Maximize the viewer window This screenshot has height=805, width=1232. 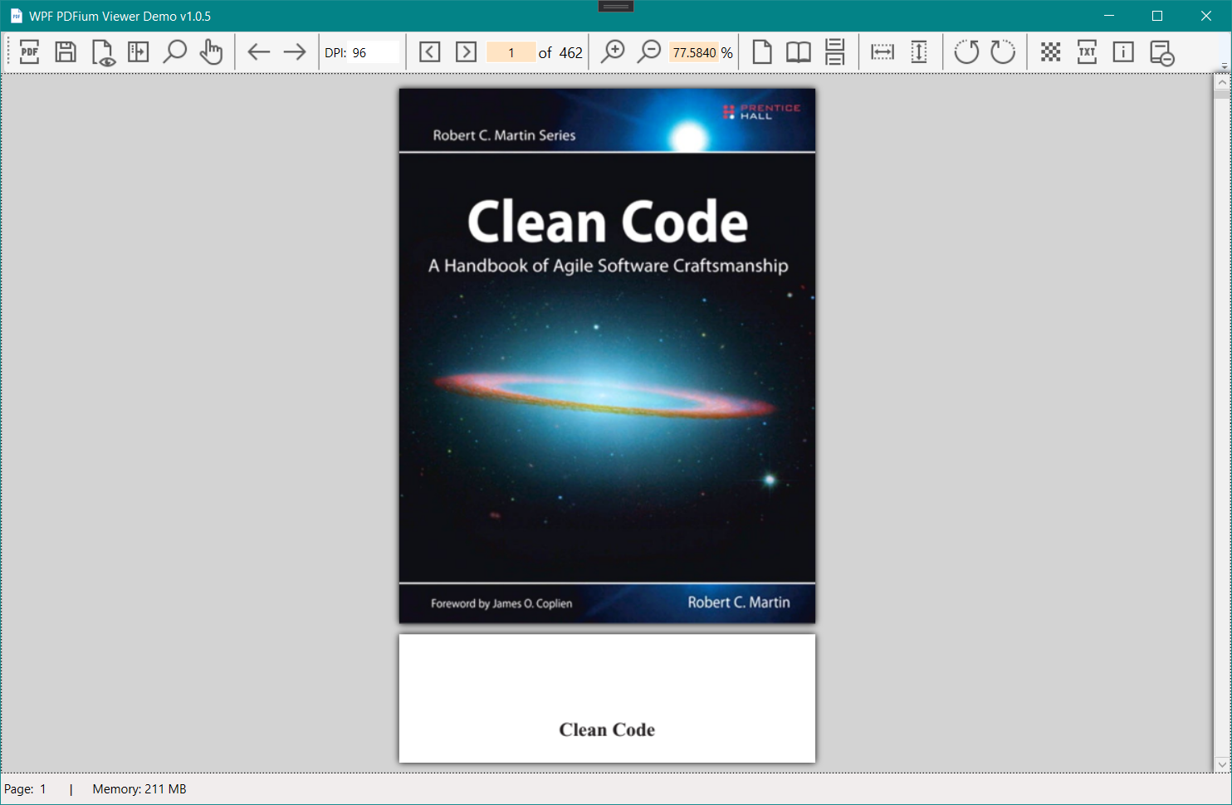pyautogui.click(x=1157, y=16)
